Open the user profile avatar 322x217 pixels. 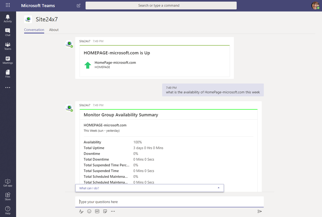click(x=316, y=5)
